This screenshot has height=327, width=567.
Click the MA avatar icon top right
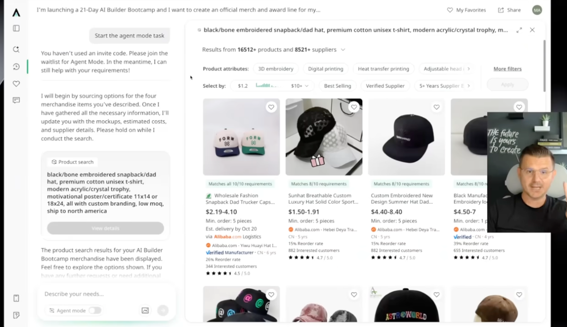[537, 10]
